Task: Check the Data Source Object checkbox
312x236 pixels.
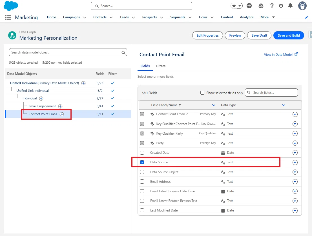Action: click(142, 172)
